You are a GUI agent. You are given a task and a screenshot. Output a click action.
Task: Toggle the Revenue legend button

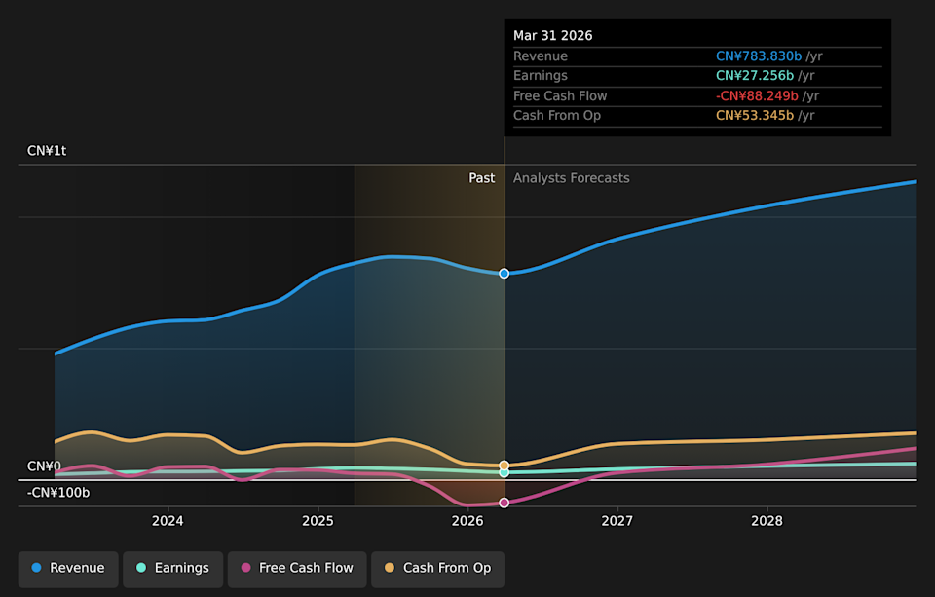point(68,568)
